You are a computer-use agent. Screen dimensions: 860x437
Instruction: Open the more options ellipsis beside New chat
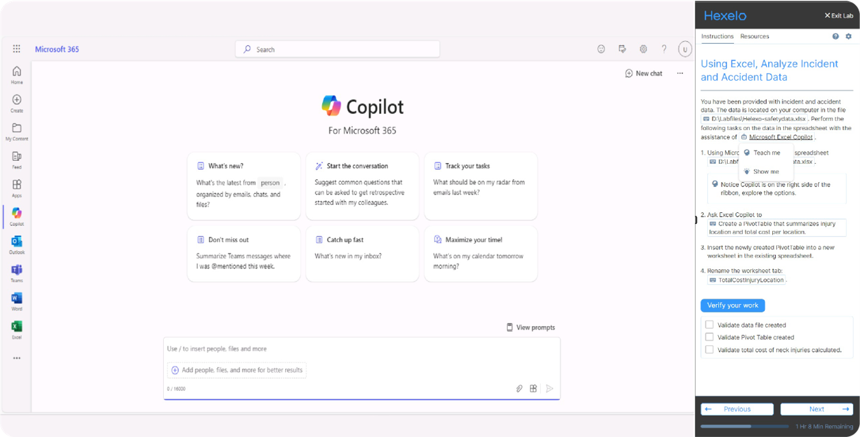[x=680, y=73]
